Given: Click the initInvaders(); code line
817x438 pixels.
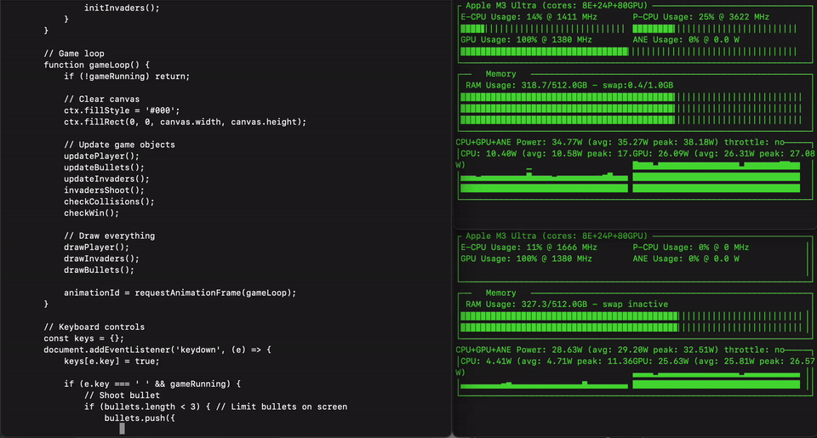Looking at the screenshot, I should click(x=122, y=8).
